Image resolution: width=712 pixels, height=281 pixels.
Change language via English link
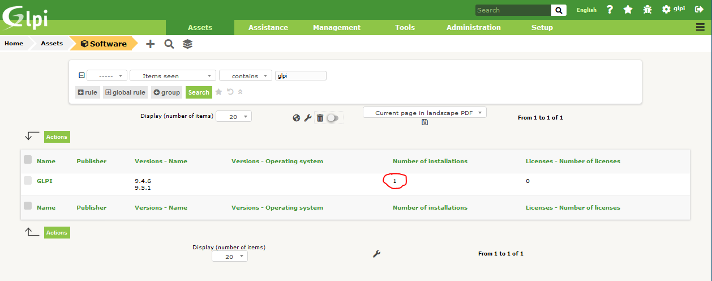tap(586, 10)
